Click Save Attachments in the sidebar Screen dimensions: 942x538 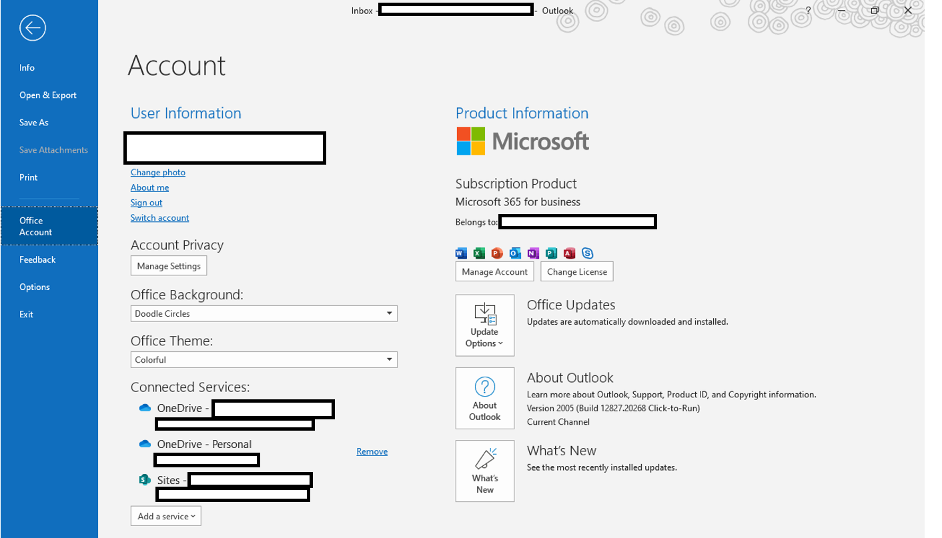point(53,150)
